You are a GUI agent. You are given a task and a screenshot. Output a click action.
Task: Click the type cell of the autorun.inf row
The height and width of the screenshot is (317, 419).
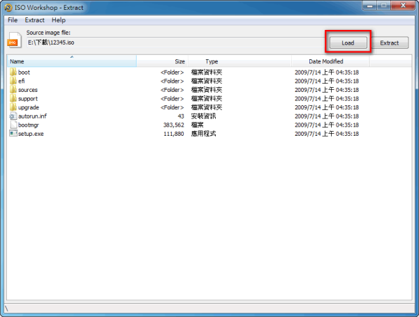click(x=203, y=116)
